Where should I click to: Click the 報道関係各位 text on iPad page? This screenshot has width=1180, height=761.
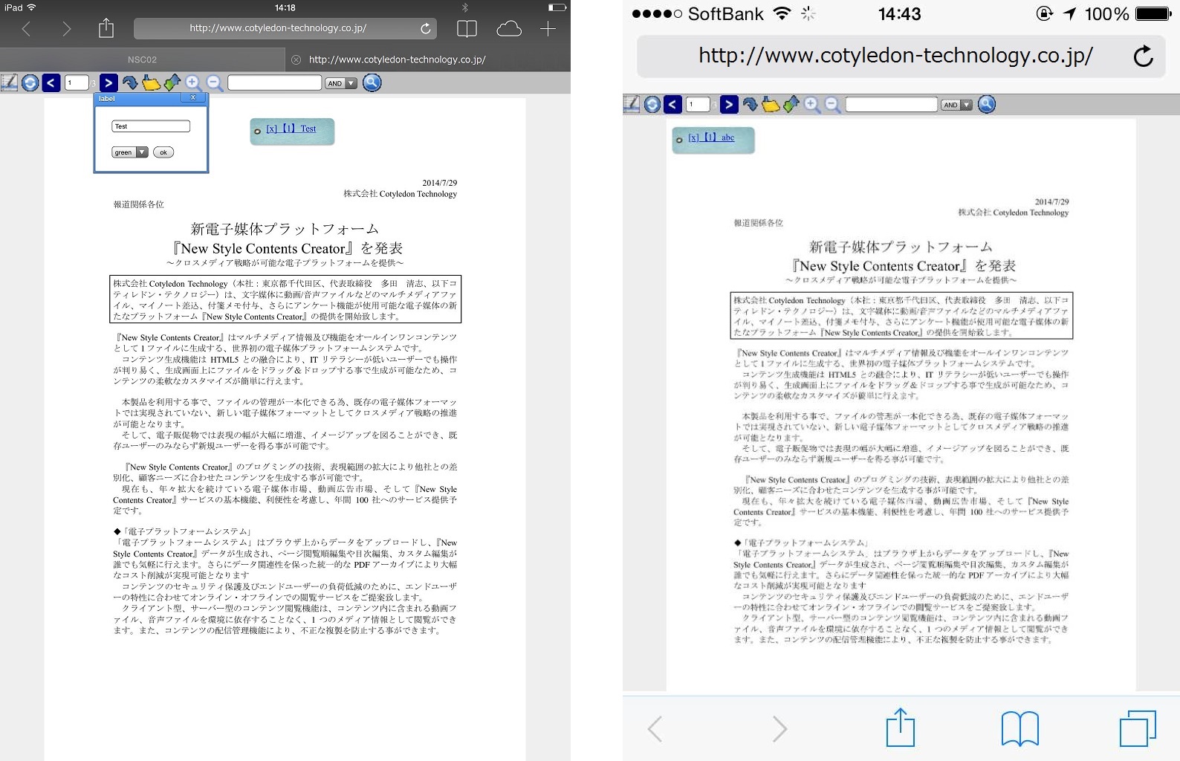coord(139,204)
